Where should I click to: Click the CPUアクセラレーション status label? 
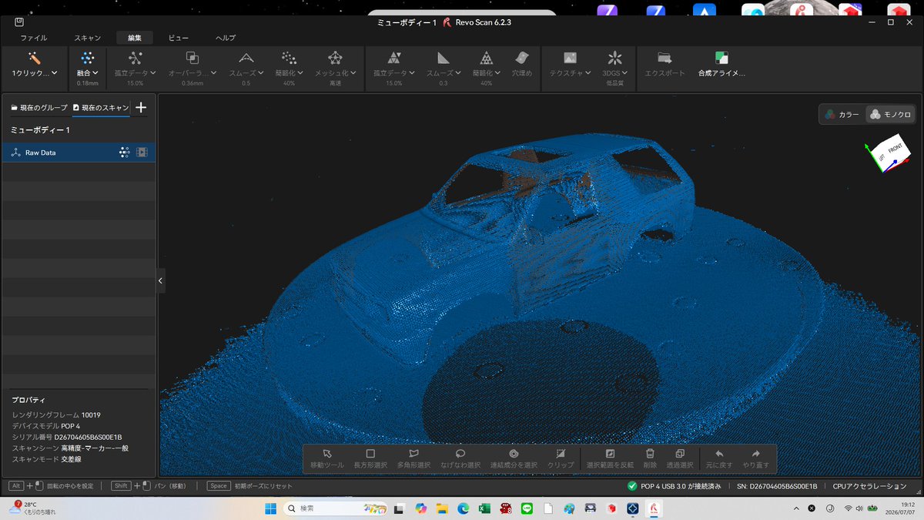(x=870, y=486)
